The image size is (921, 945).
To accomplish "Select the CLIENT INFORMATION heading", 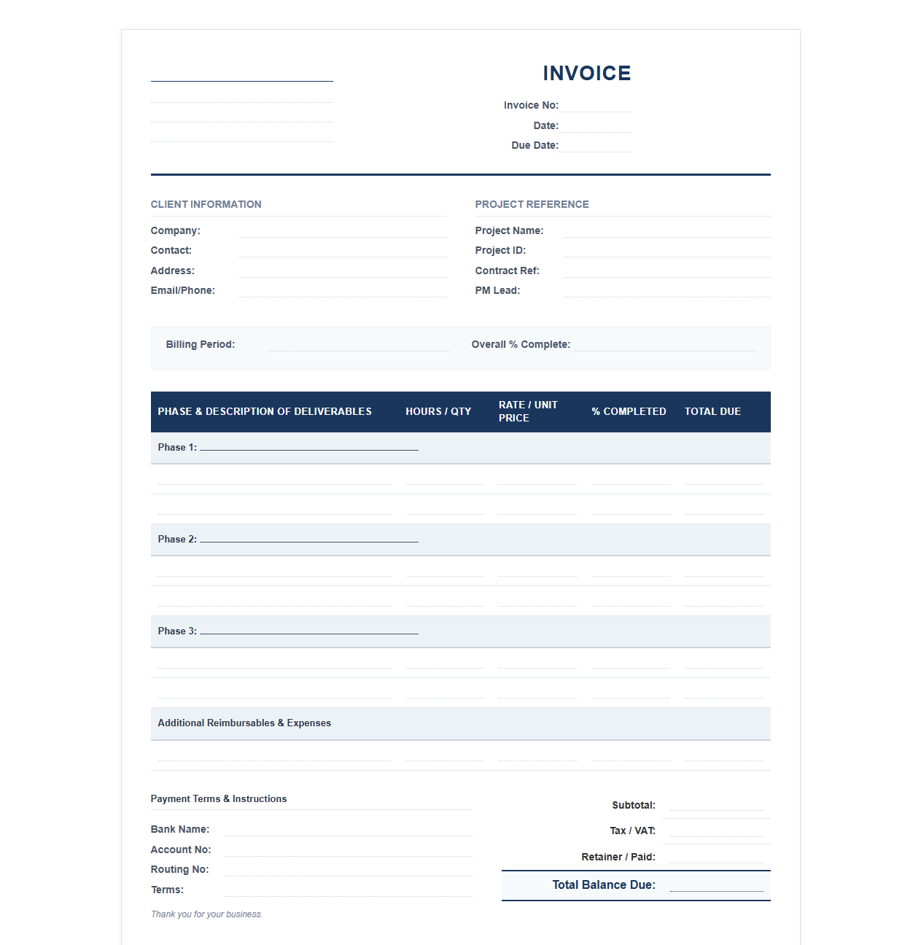I will (x=206, y=204).
